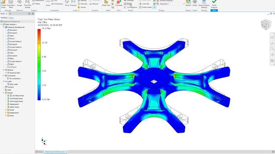Click the Create Study icon
The image size is (275, 154).
click(3, 4)
